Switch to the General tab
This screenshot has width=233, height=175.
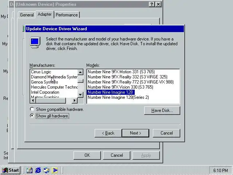(x=27, y=15)
